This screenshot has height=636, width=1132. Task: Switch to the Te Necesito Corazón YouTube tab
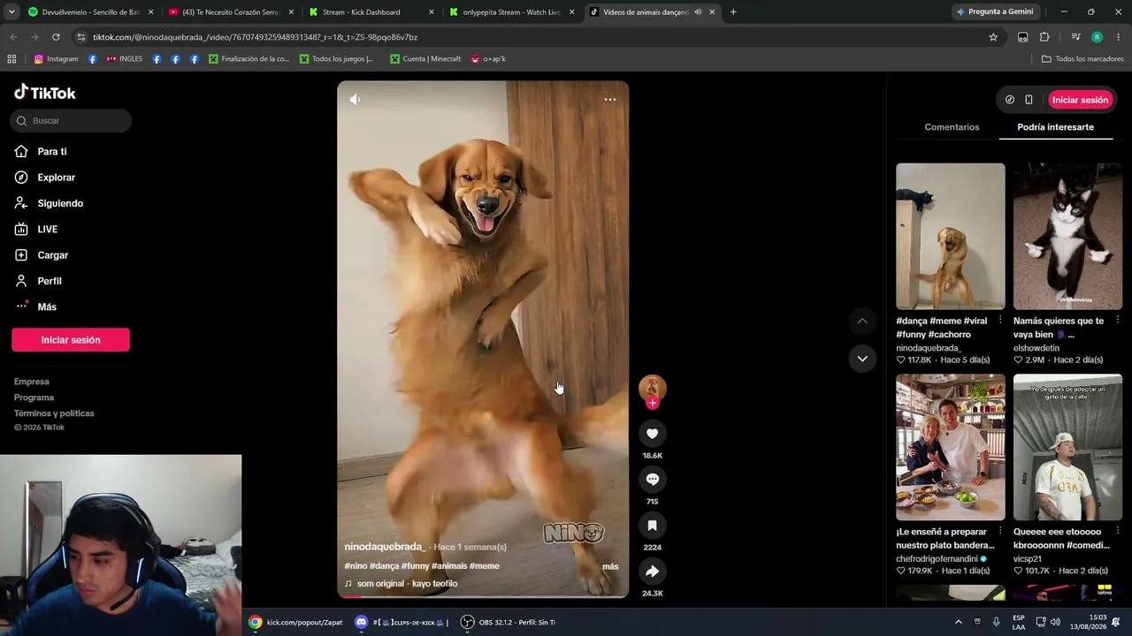(230, 12)
